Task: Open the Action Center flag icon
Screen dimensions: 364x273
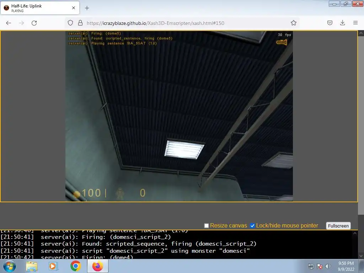Action: point(320,266)
